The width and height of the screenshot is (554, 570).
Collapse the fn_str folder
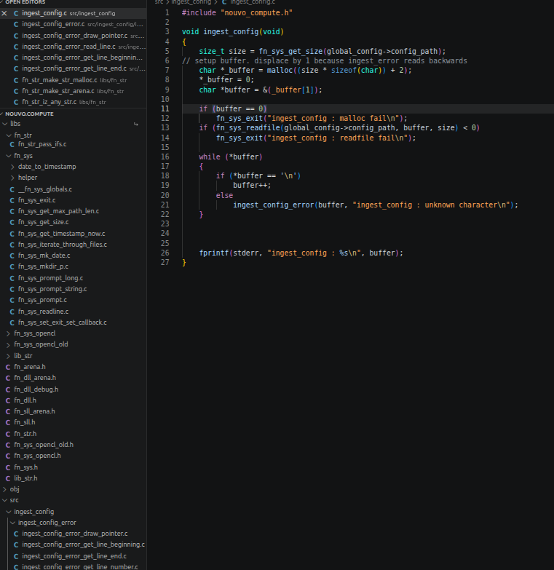[x=9, y=135]
